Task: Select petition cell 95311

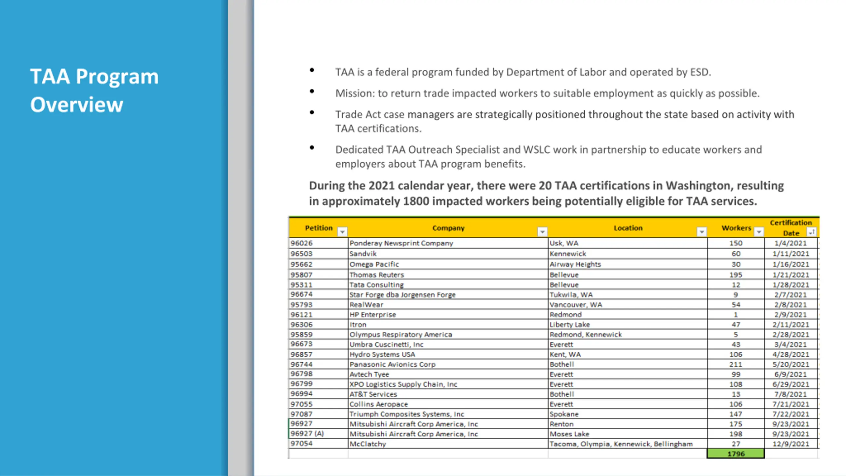Action: pyautogui.click(x=318, y=285)
